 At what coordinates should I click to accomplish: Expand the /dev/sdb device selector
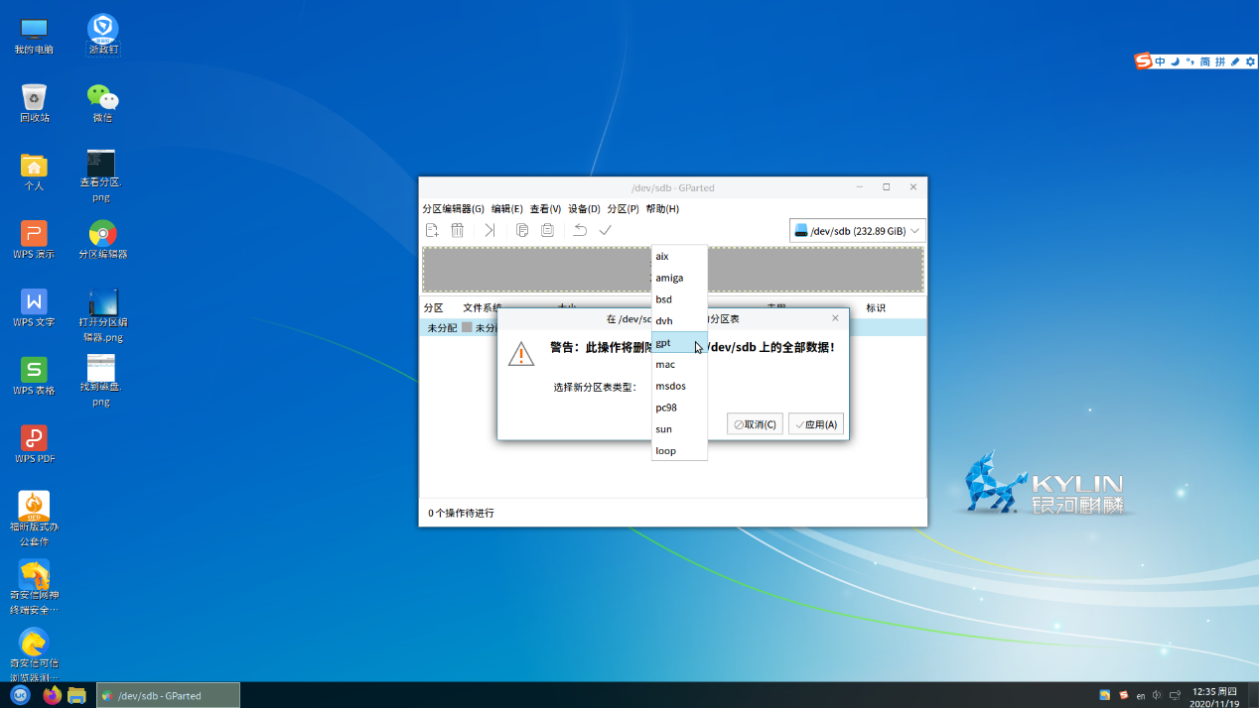(x=858, y=231)
